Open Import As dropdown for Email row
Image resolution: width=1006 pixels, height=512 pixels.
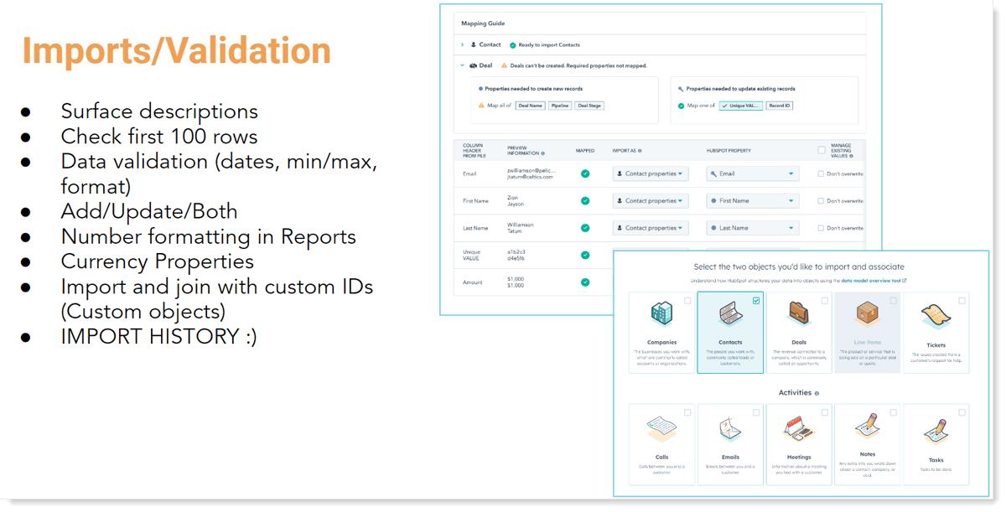pos(651,173)
